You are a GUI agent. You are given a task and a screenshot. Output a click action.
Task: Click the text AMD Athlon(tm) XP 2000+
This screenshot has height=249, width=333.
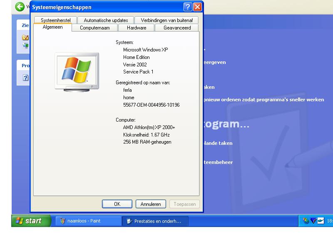[x=149, y=127]
